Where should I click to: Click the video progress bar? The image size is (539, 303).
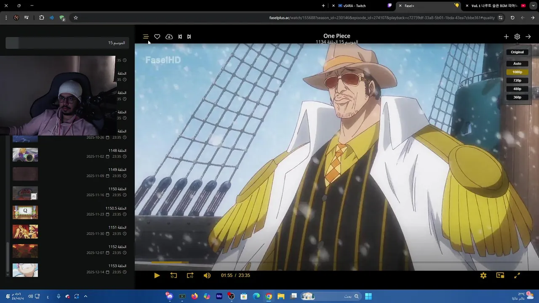tap(336, 263)
